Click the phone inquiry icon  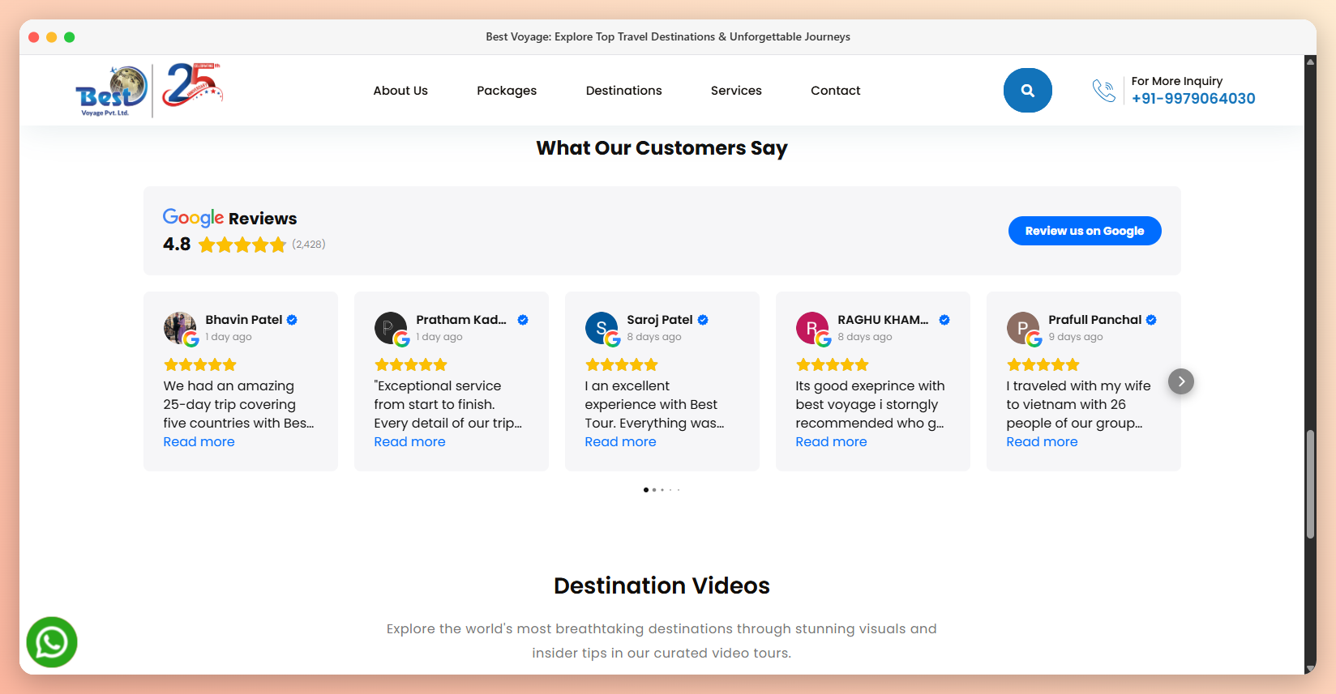pyautogui.click(x=1103, y=91)
